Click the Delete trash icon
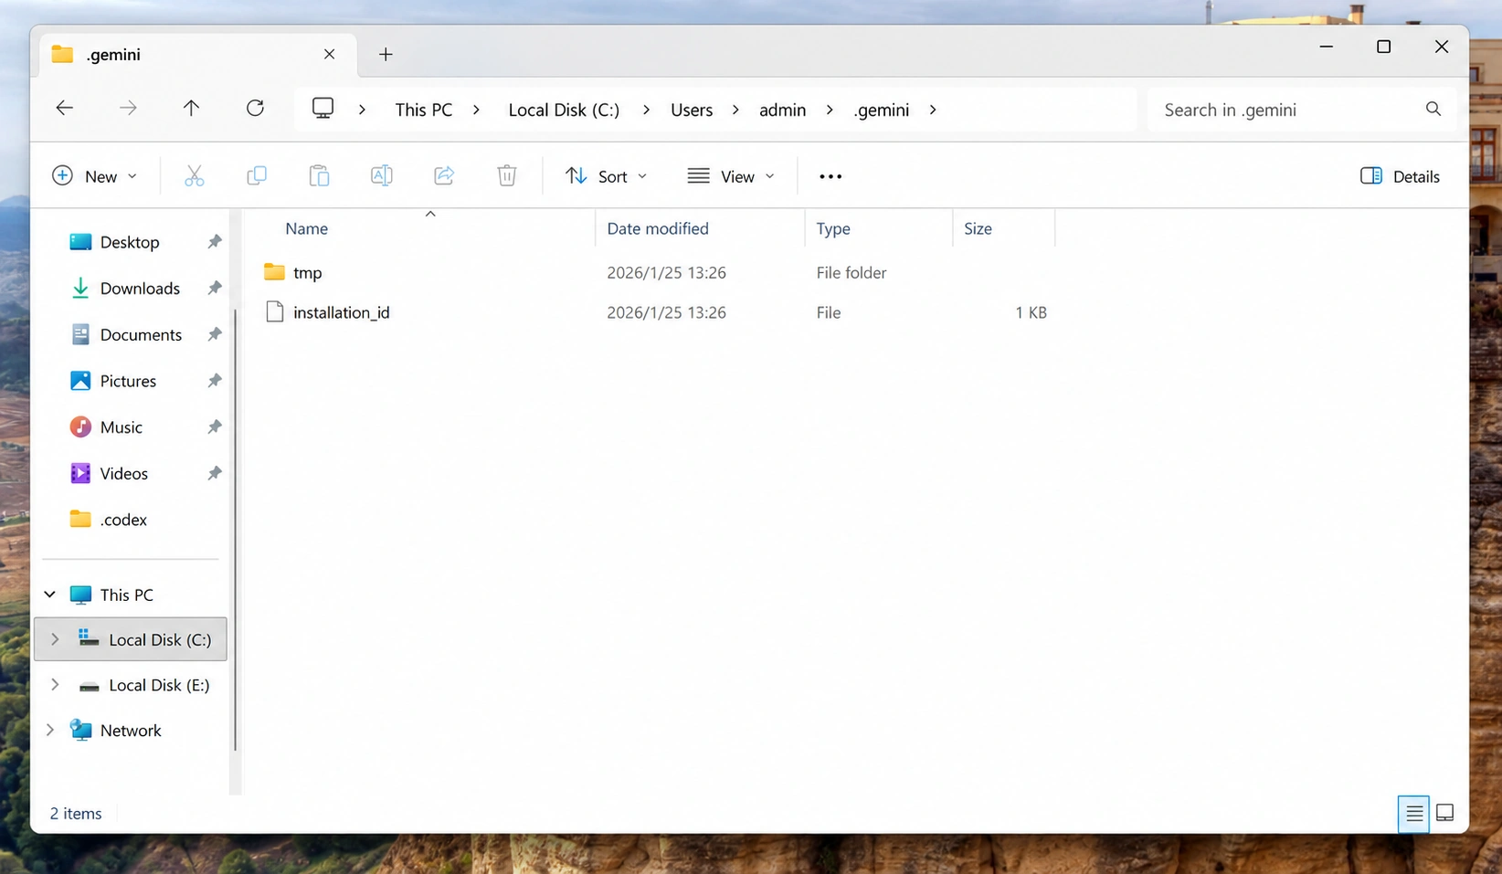 [507, 176]
